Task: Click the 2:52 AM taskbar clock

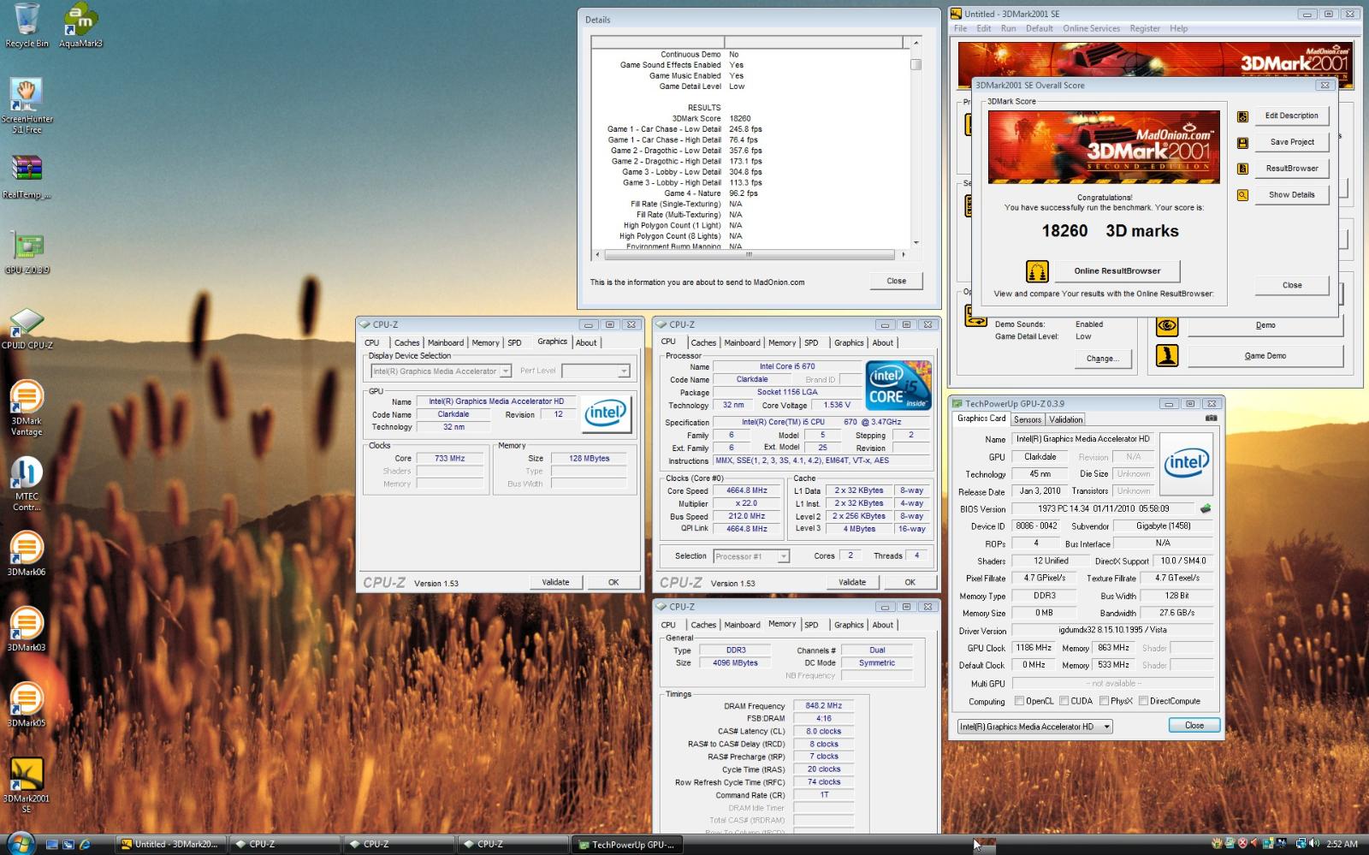Action: 1341,844
